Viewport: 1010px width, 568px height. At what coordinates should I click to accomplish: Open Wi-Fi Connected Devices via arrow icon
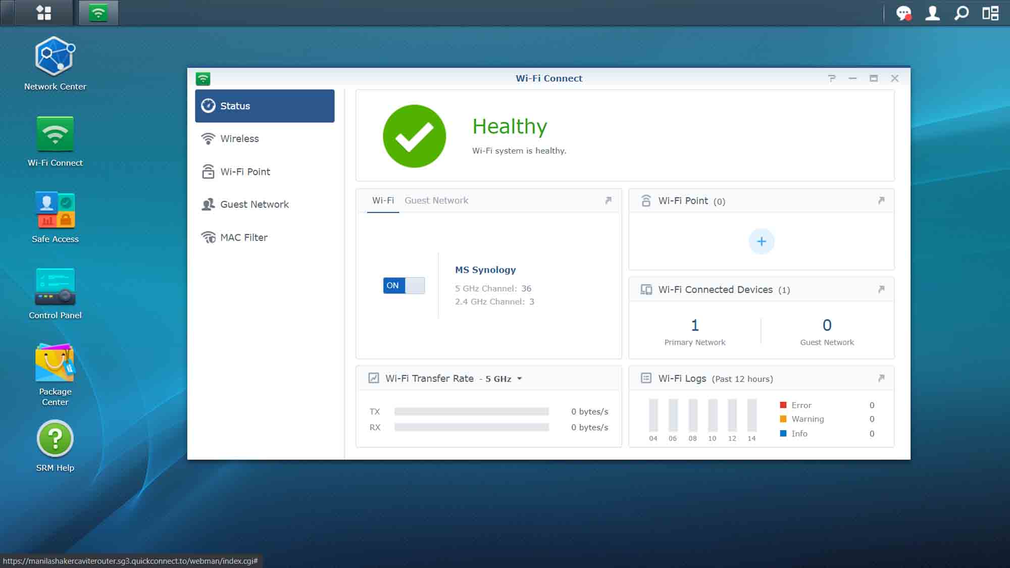point(881,289)
